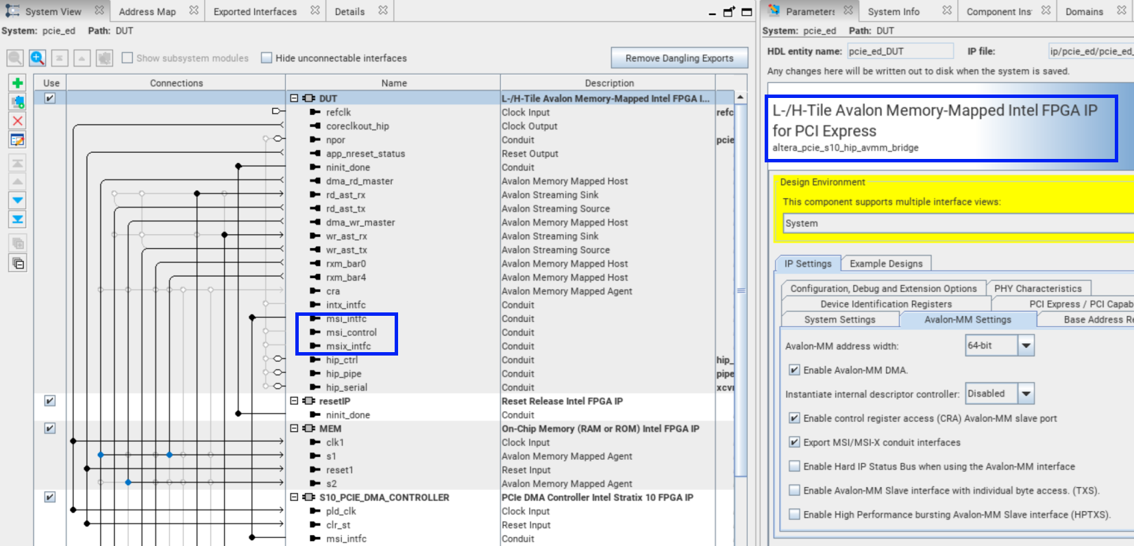Viewport: 1134px width, 546px height.
Task: Click the detach panel icon in the System View header
Action: click(x=729, y=12)
